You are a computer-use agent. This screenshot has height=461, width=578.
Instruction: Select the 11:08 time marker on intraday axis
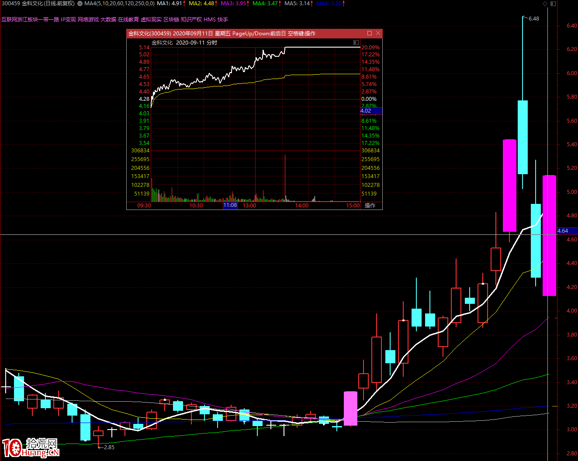pos(230,206)
